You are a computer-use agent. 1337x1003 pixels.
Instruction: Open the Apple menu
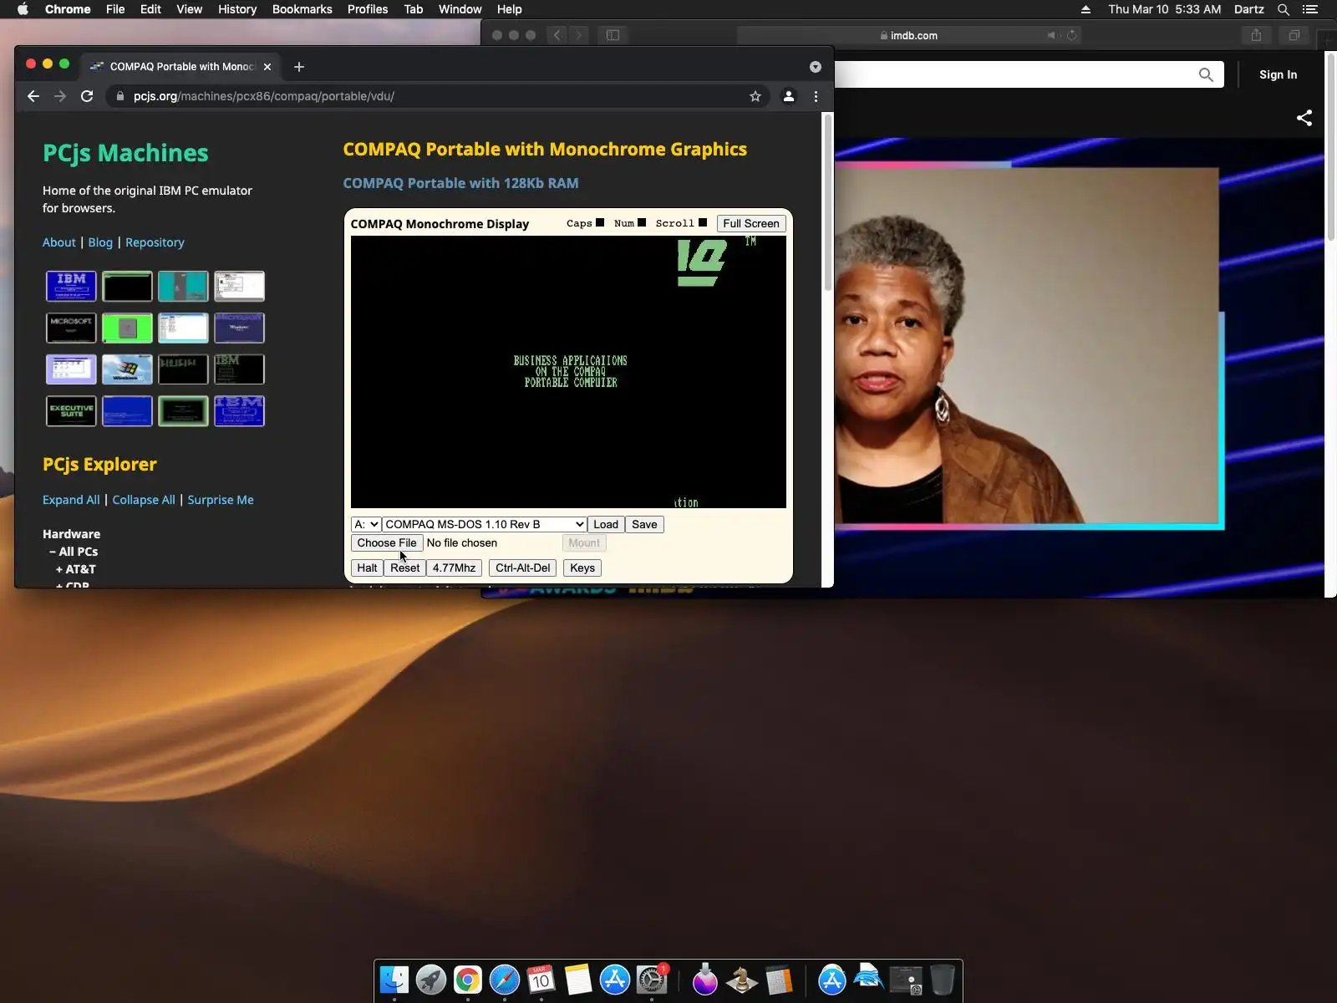[23, 9]
